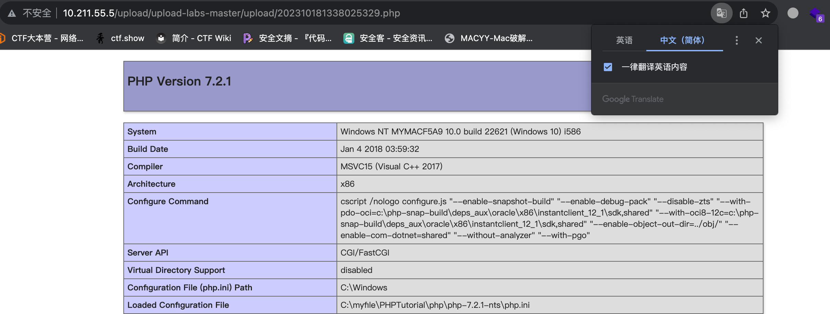Toggle the 一律翻译英语内容 checkbox
830x314 pixels.
[x=608, y=67]
